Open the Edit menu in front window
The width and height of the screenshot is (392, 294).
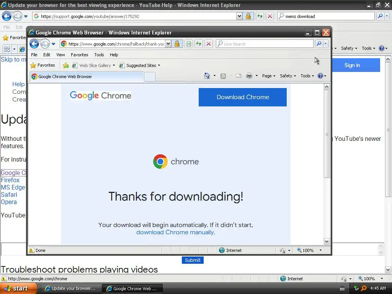tap(47, 55)
